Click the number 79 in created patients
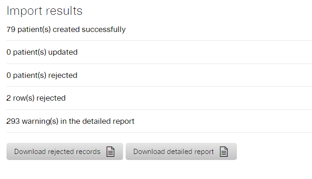 point(11,30)
